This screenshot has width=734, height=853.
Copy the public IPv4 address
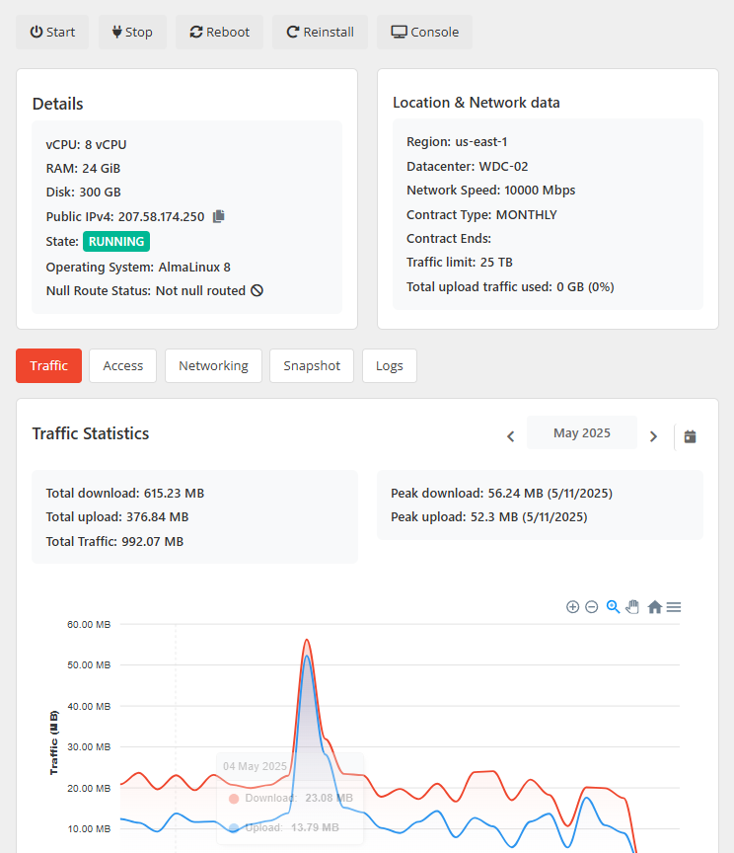point(219,216)
